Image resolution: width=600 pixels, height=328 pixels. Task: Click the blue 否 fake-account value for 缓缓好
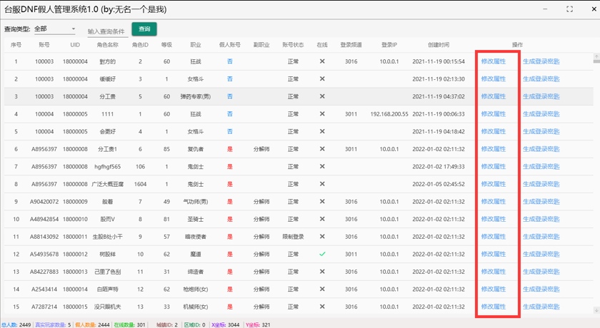tap(229, 79)
